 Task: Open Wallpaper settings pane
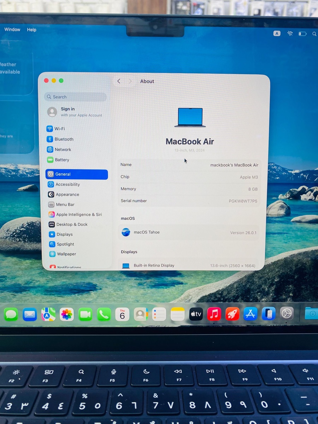(x=63, y=254)
